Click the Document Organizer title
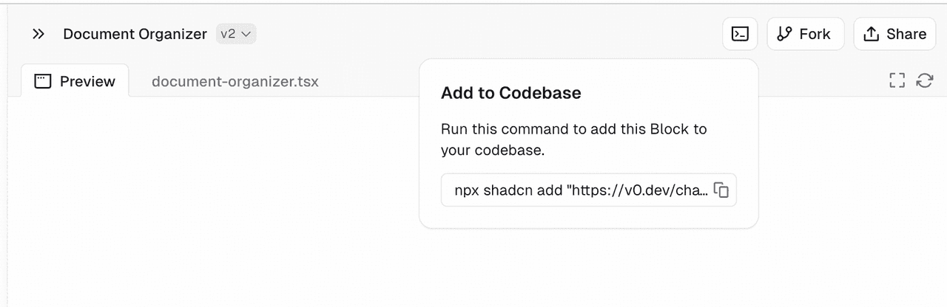 click(135, 34)
